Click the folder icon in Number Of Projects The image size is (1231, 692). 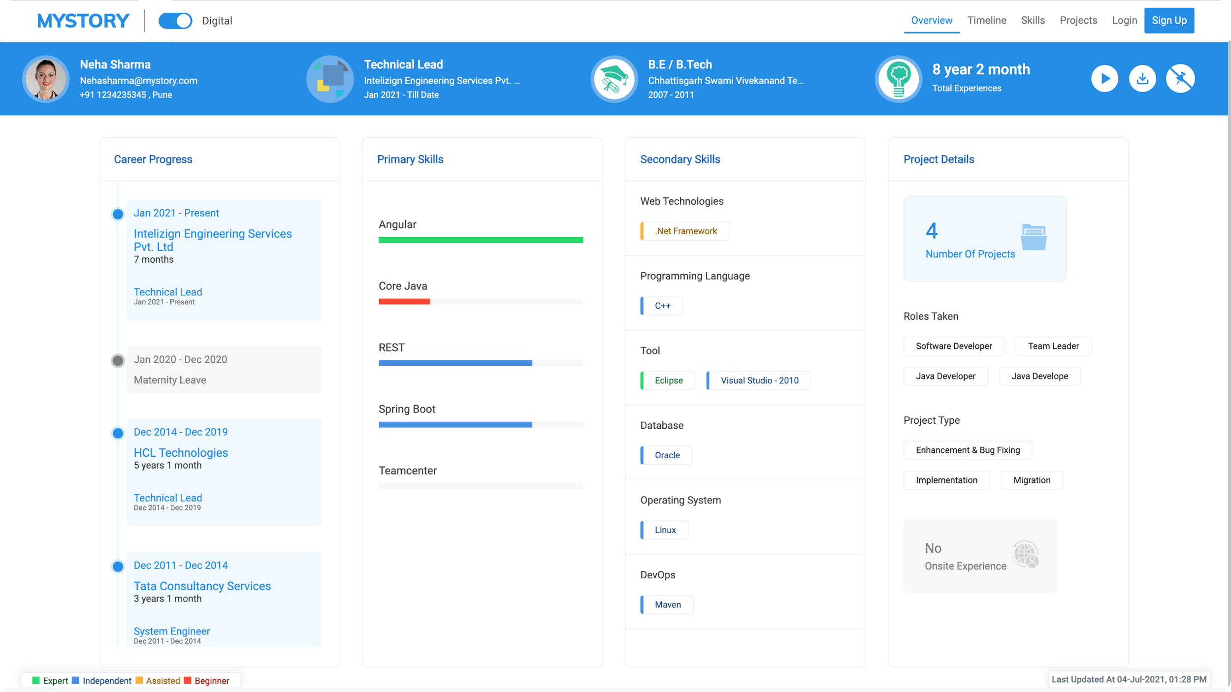tap(1034, 237)
